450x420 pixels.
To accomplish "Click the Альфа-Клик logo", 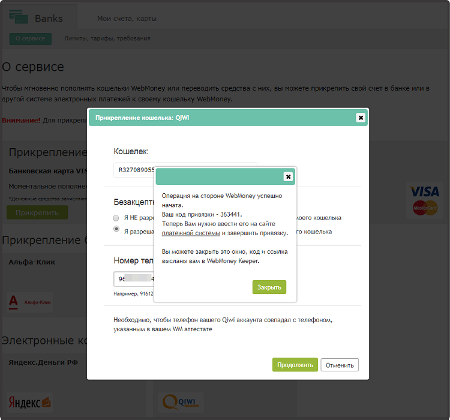I will pyautogui.click(x=30, y=302).
